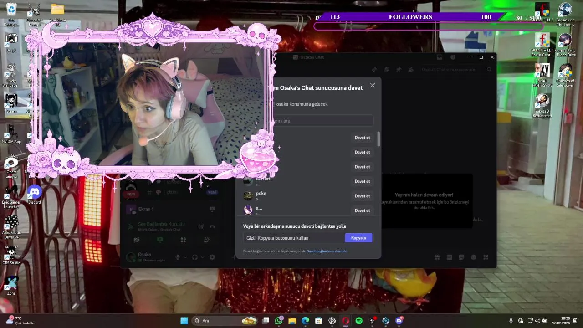Screen dimensions: 583x328
Task: Copy the server invite link with Kopyala
Action: click(358, 238)
